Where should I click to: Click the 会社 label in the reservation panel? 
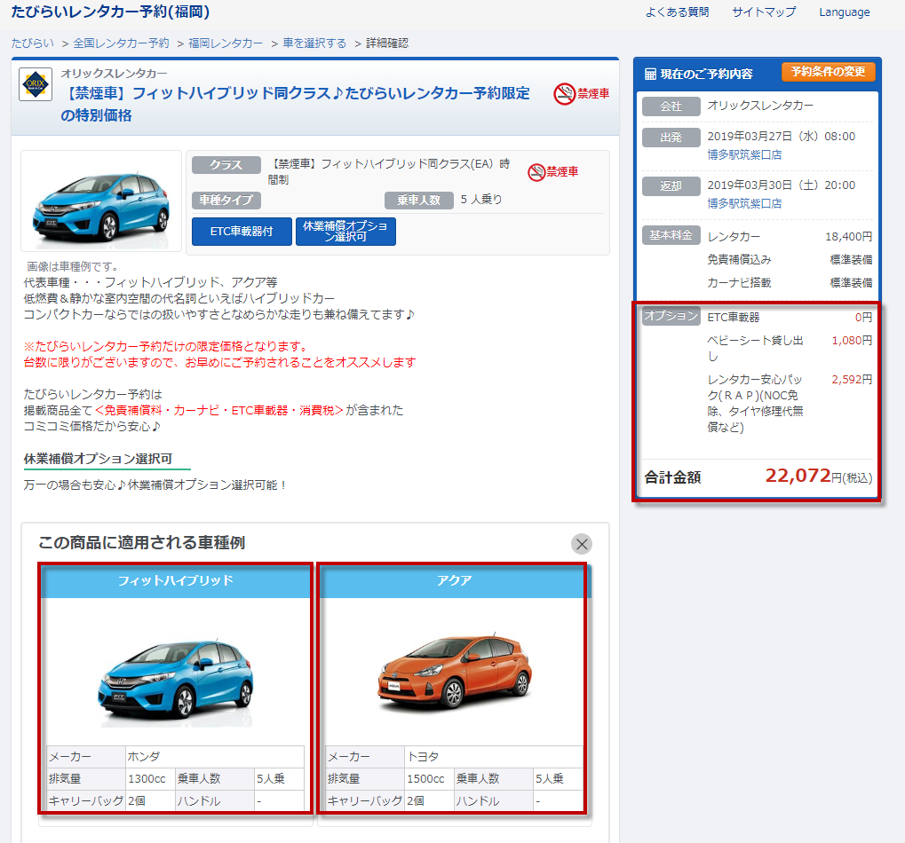671,106
